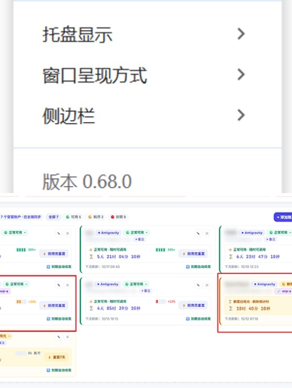Click Antigravity tag on the 5天 21时 card

108,233
